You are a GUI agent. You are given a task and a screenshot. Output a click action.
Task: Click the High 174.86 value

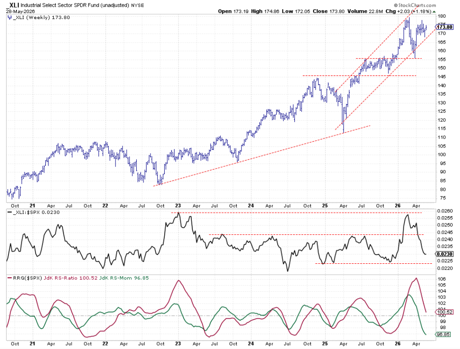(265, 12)
